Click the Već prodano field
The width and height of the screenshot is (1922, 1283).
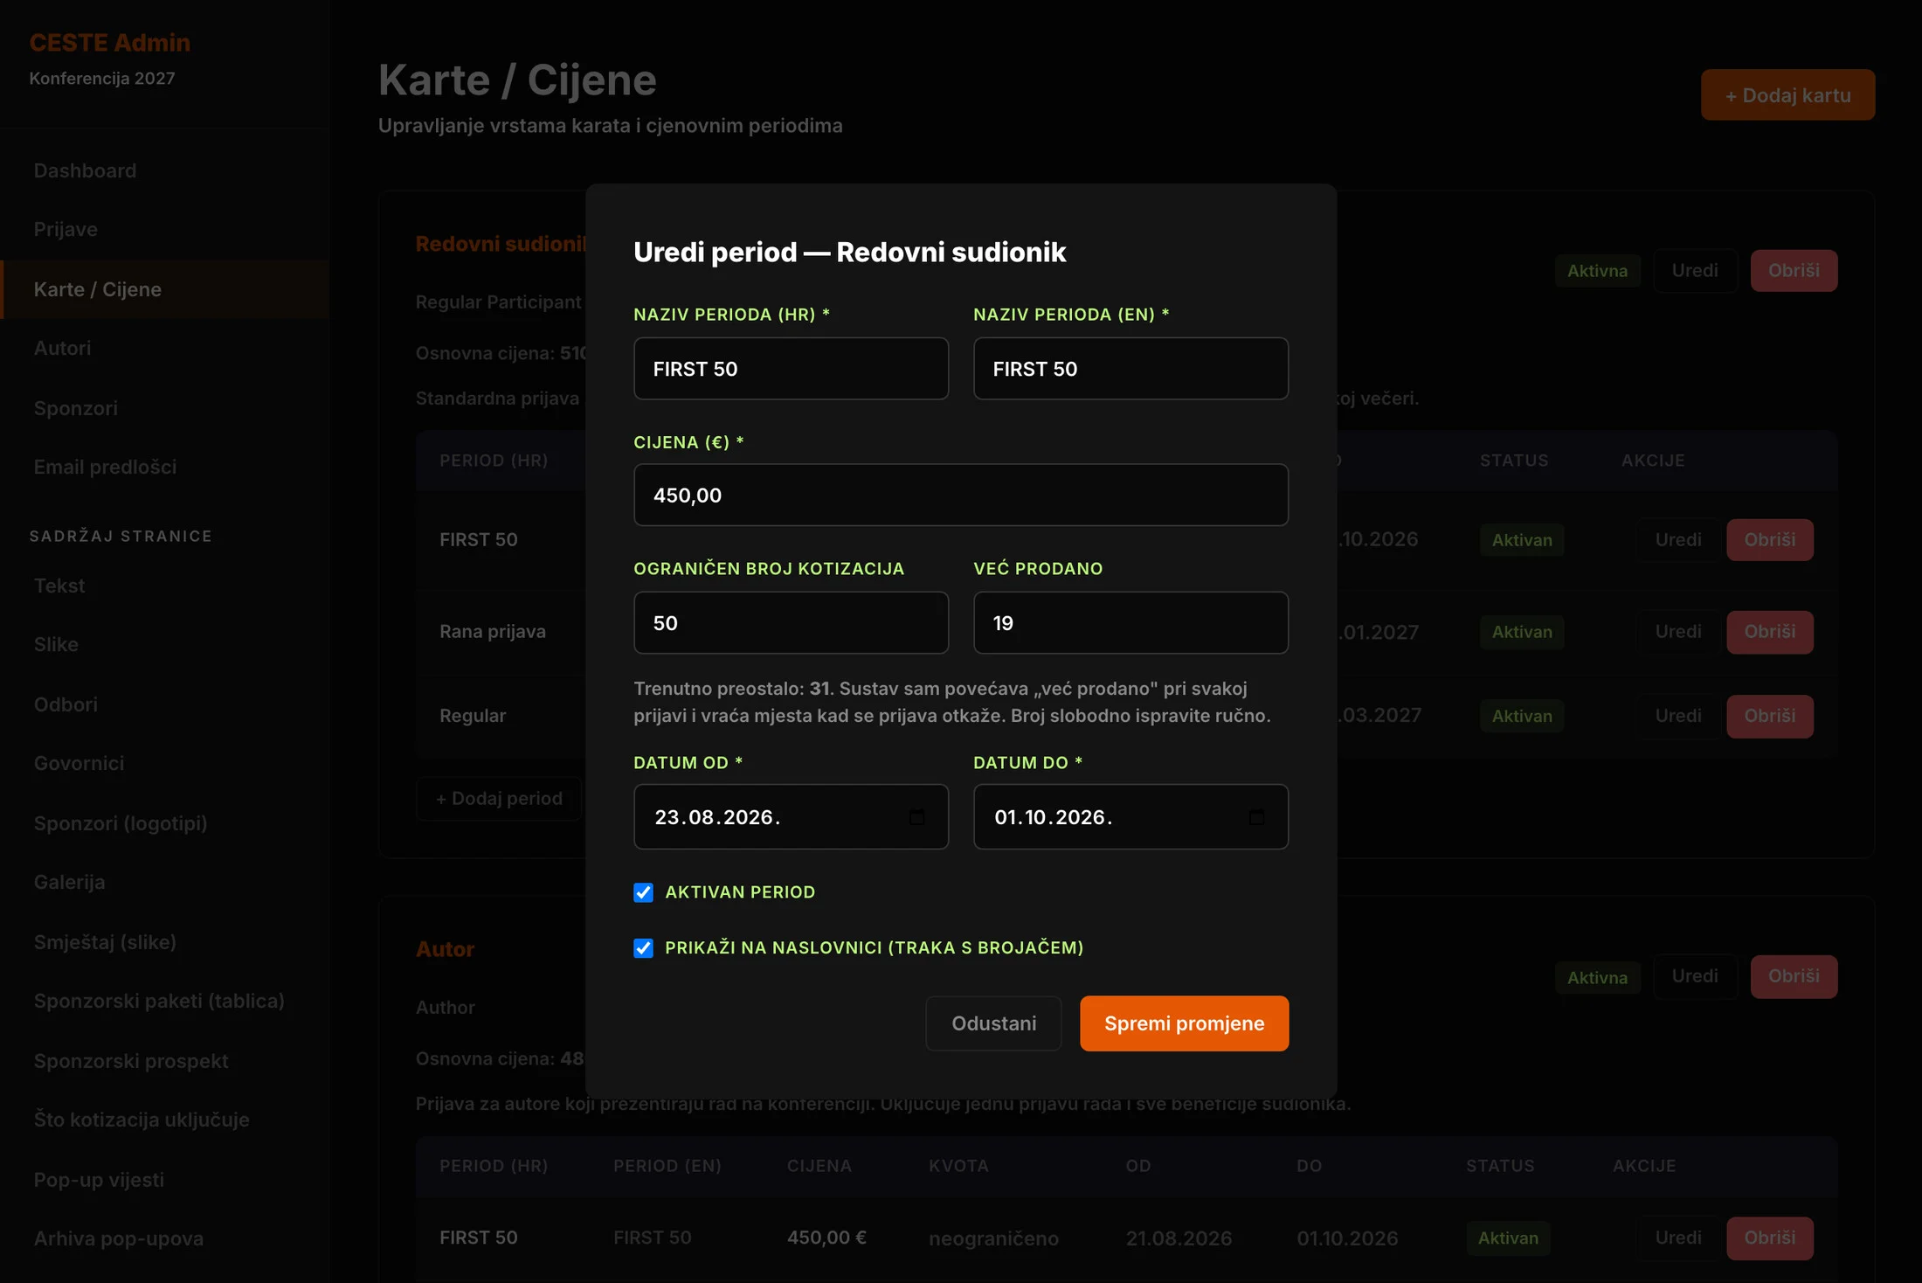click(1130, 623)
